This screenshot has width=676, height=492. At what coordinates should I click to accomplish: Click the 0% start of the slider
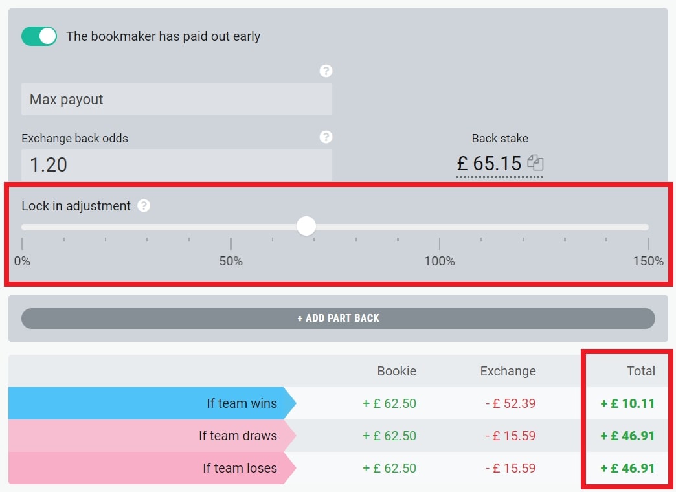coord(23,227)
